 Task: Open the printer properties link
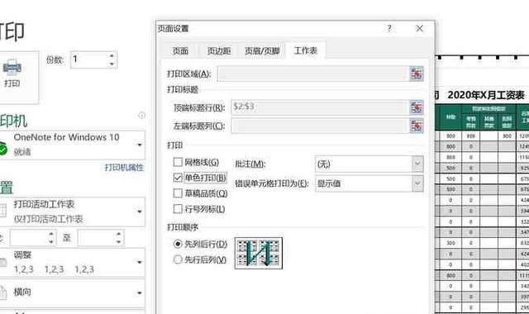point(124,168)
